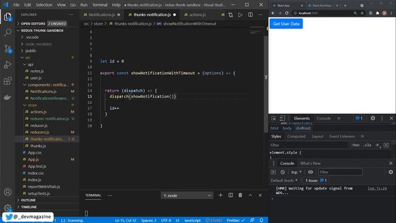Click the Explorer more actions ellipsis
396x223 pixels.
(71, 15)
